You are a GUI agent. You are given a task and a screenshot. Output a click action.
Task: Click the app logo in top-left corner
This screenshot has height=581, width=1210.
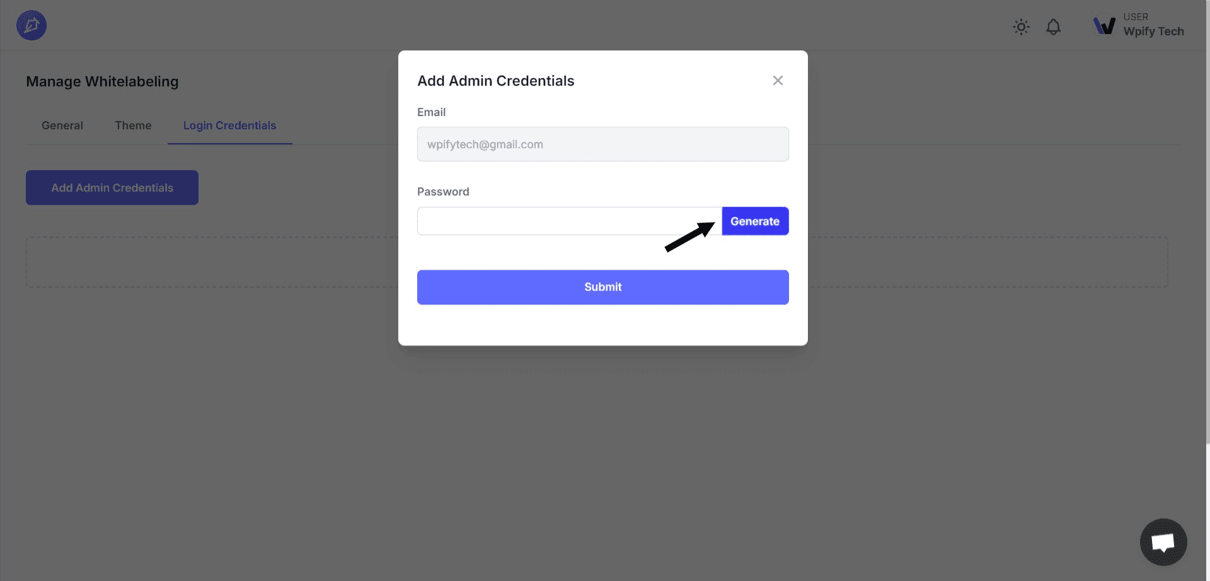coord(32,25)
